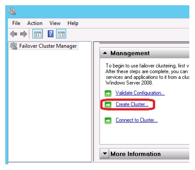This screenshot has height=170, width=195.
Task: Open the blue Help question mark icon
Action: 50,34
